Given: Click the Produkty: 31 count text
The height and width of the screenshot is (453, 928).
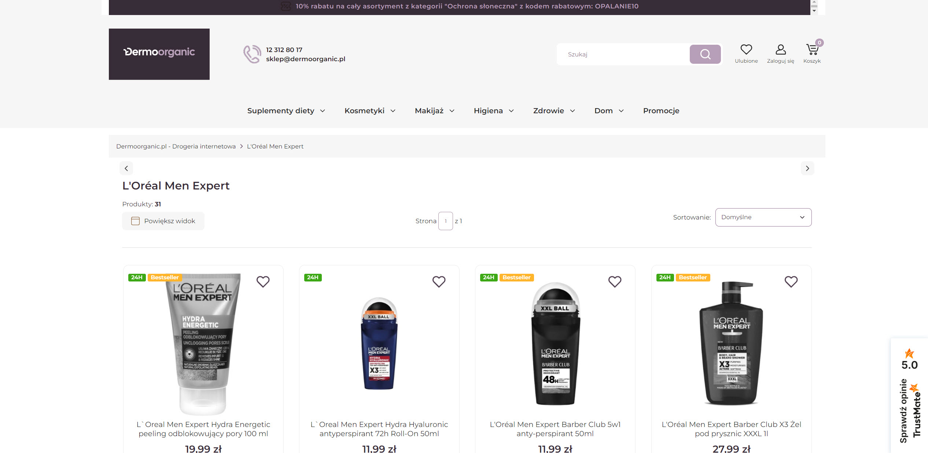Looking at the screenshot, I should [141, 204].
